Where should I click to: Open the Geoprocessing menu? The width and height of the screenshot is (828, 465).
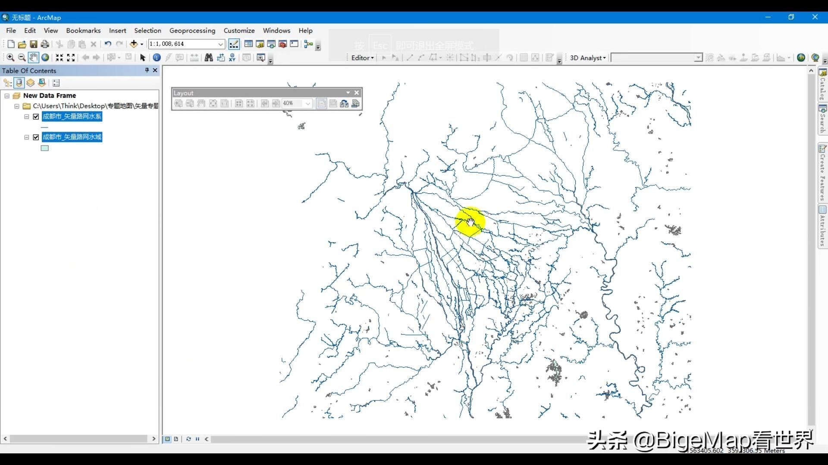[x=192, y=30]
